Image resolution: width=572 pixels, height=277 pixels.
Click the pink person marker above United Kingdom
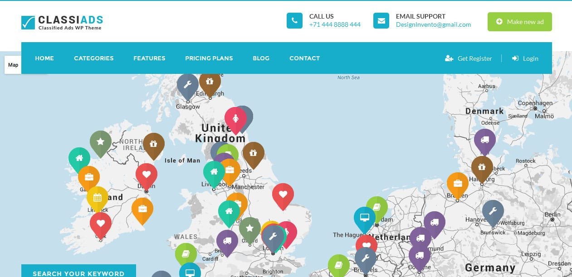[x=235, y=120]
